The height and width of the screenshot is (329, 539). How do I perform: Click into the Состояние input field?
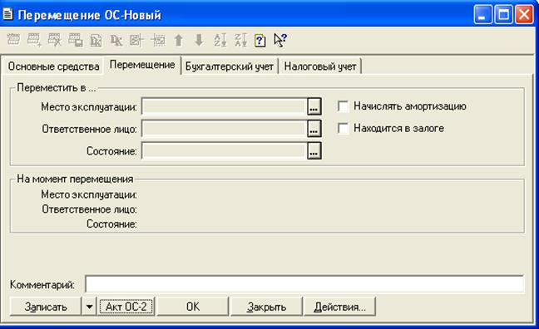pyautogui.click(x=224, y=150)
